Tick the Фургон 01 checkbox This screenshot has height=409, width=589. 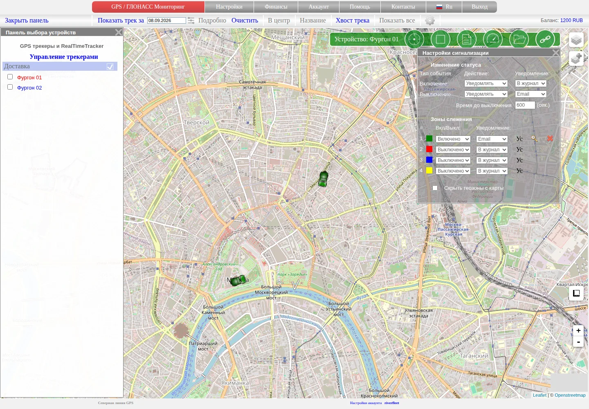[10, 77]
